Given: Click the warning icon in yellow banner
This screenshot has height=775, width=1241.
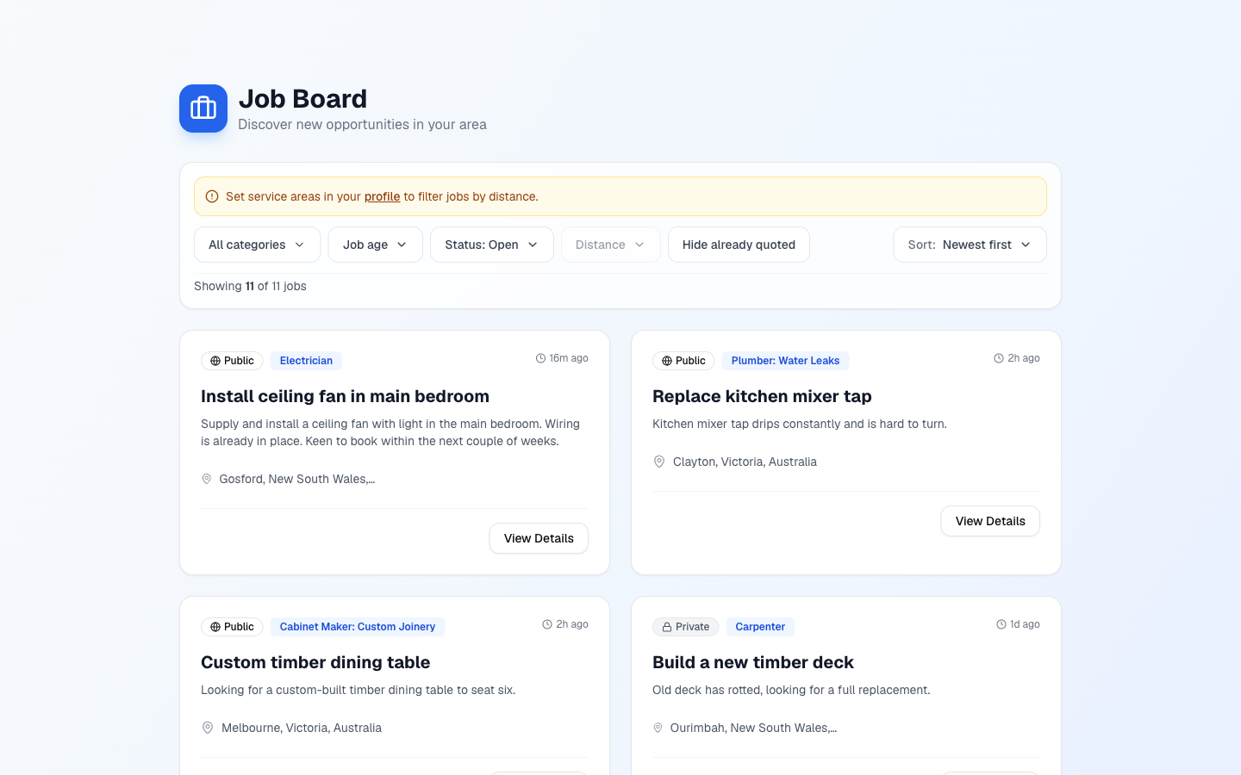Looking at the screenshot, I should pyautogui.click(x=212, y=196).
